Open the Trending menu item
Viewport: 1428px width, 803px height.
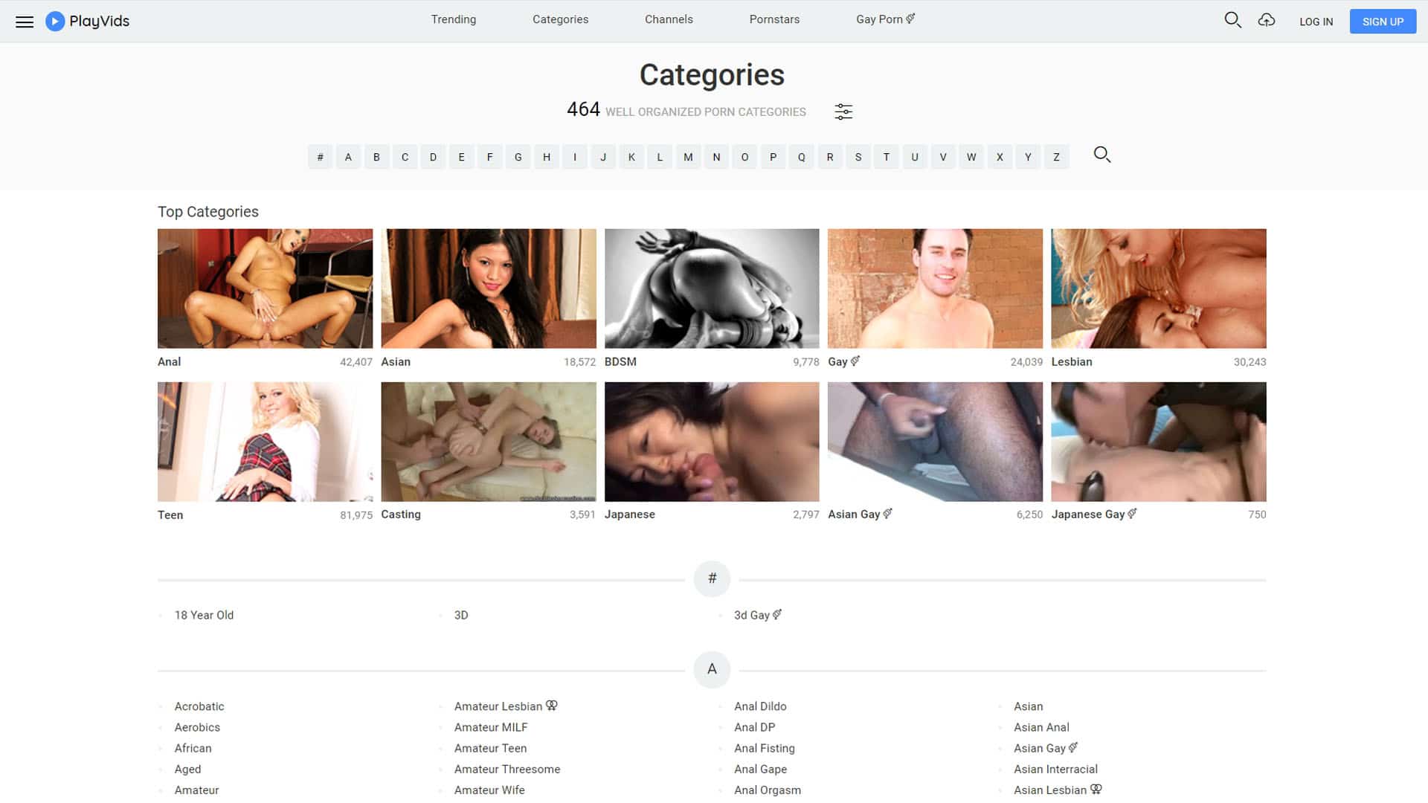tap(453, 19)
